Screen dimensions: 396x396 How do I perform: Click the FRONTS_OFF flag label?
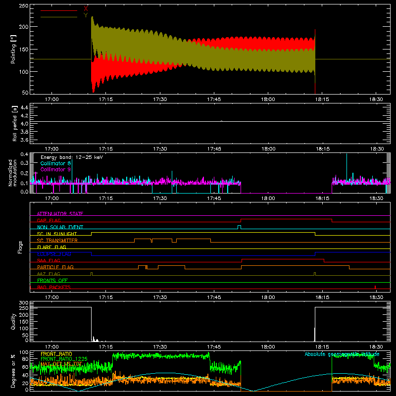click(52, 280)
